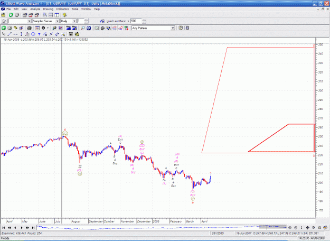This screenshot has height=241, width=330.
Task: Open the Tools menu
Action: click(75, 9)
